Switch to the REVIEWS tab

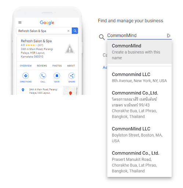pos(42,66)
